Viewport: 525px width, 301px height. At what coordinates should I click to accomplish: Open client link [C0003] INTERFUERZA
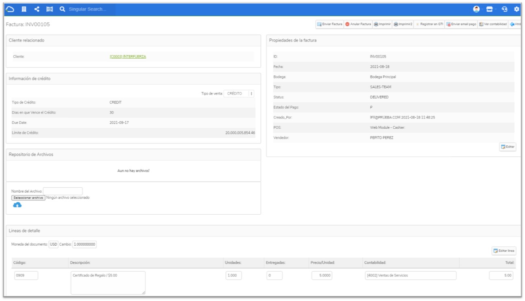click(128, 57)
